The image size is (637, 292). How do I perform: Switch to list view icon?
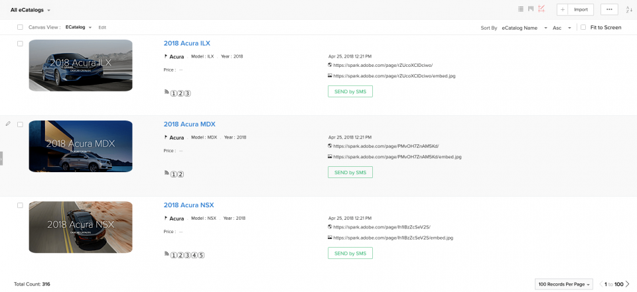pyautogui.click(x=520, y=9)
